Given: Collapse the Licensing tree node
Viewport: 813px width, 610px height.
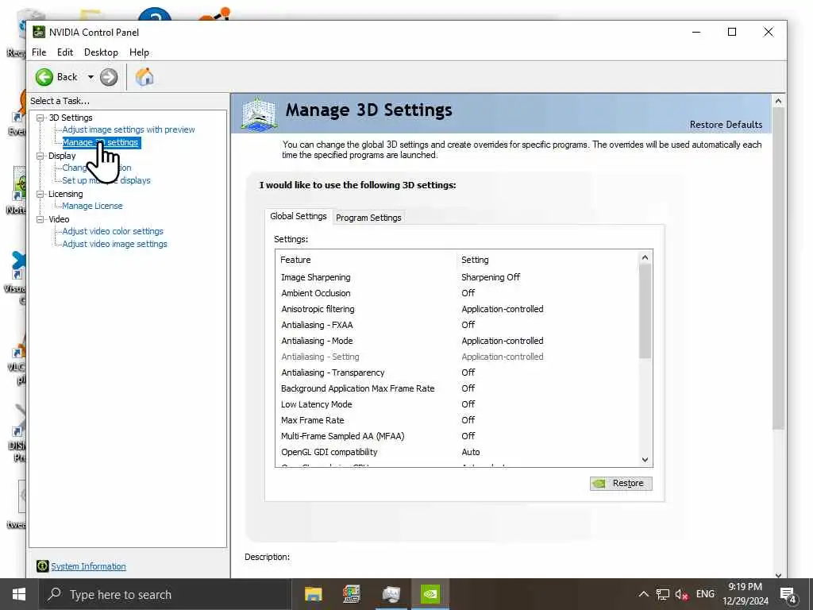Looking at the screenshot, I should (40, 194).
